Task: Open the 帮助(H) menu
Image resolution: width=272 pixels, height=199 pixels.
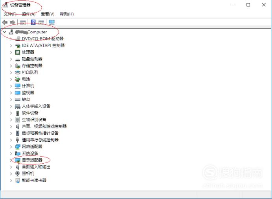Action: 66,14
